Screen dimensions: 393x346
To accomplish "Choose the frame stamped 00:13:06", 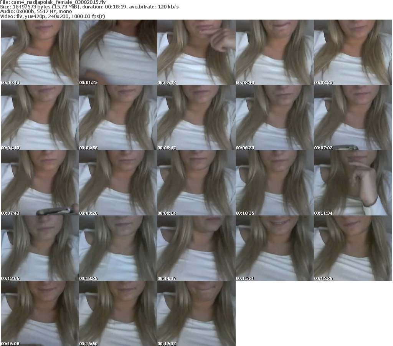I will [x=40, y=248].
